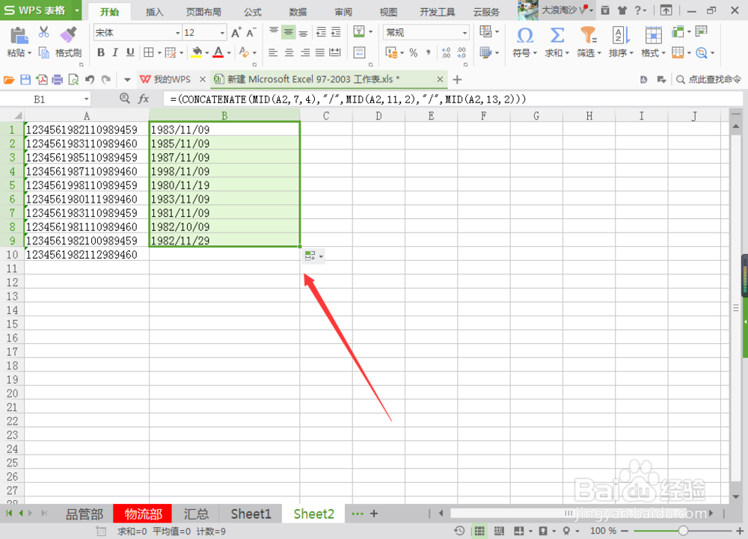Switch to the Sheet1 sheet tab
The width and height of the screenshot is (748, 539).
(251, 514)
